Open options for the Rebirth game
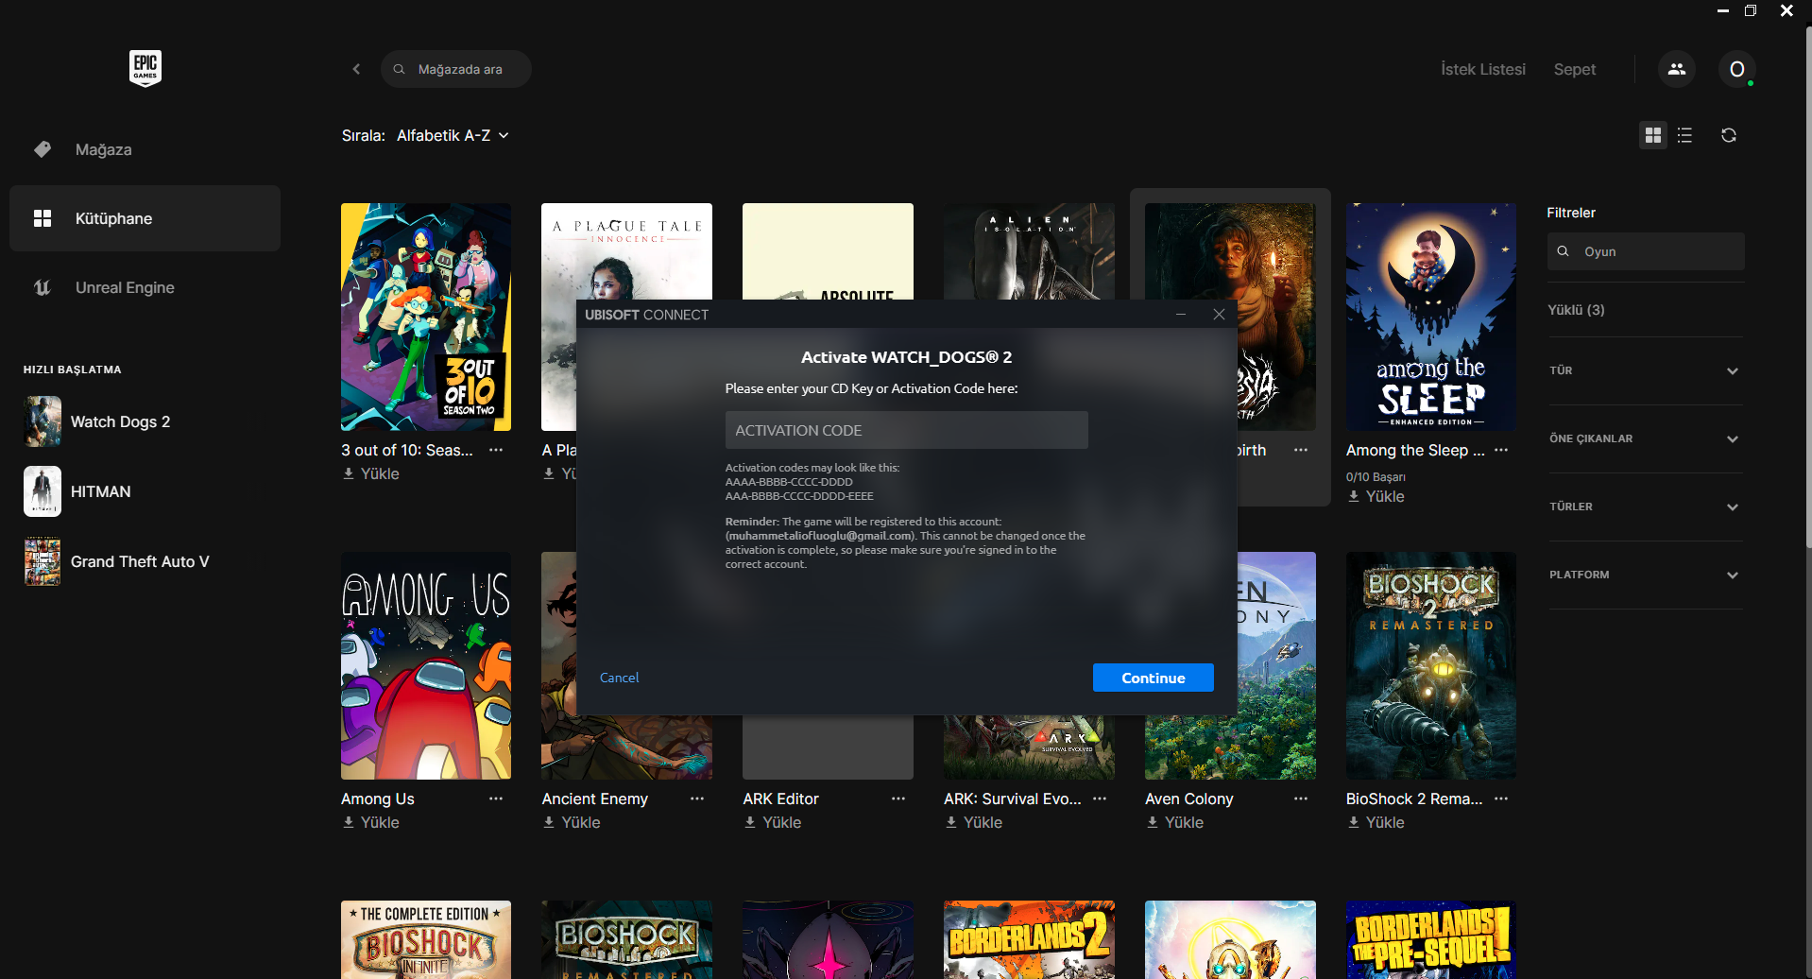Viewport: 1812px width, 979px height. [x=1301, y=450]
